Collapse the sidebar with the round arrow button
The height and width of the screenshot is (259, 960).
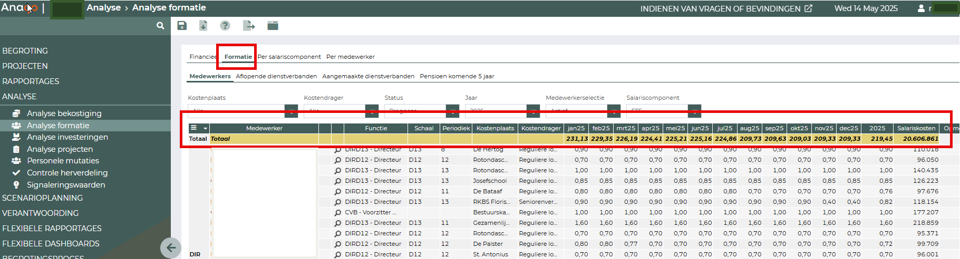click(x=171, y=247)
